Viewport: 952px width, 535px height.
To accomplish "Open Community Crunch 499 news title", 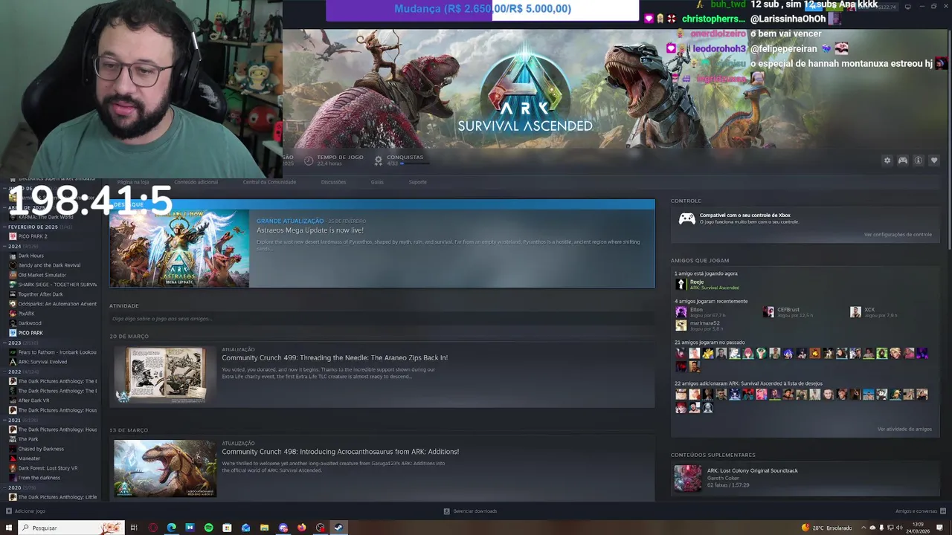I will 335,357.
